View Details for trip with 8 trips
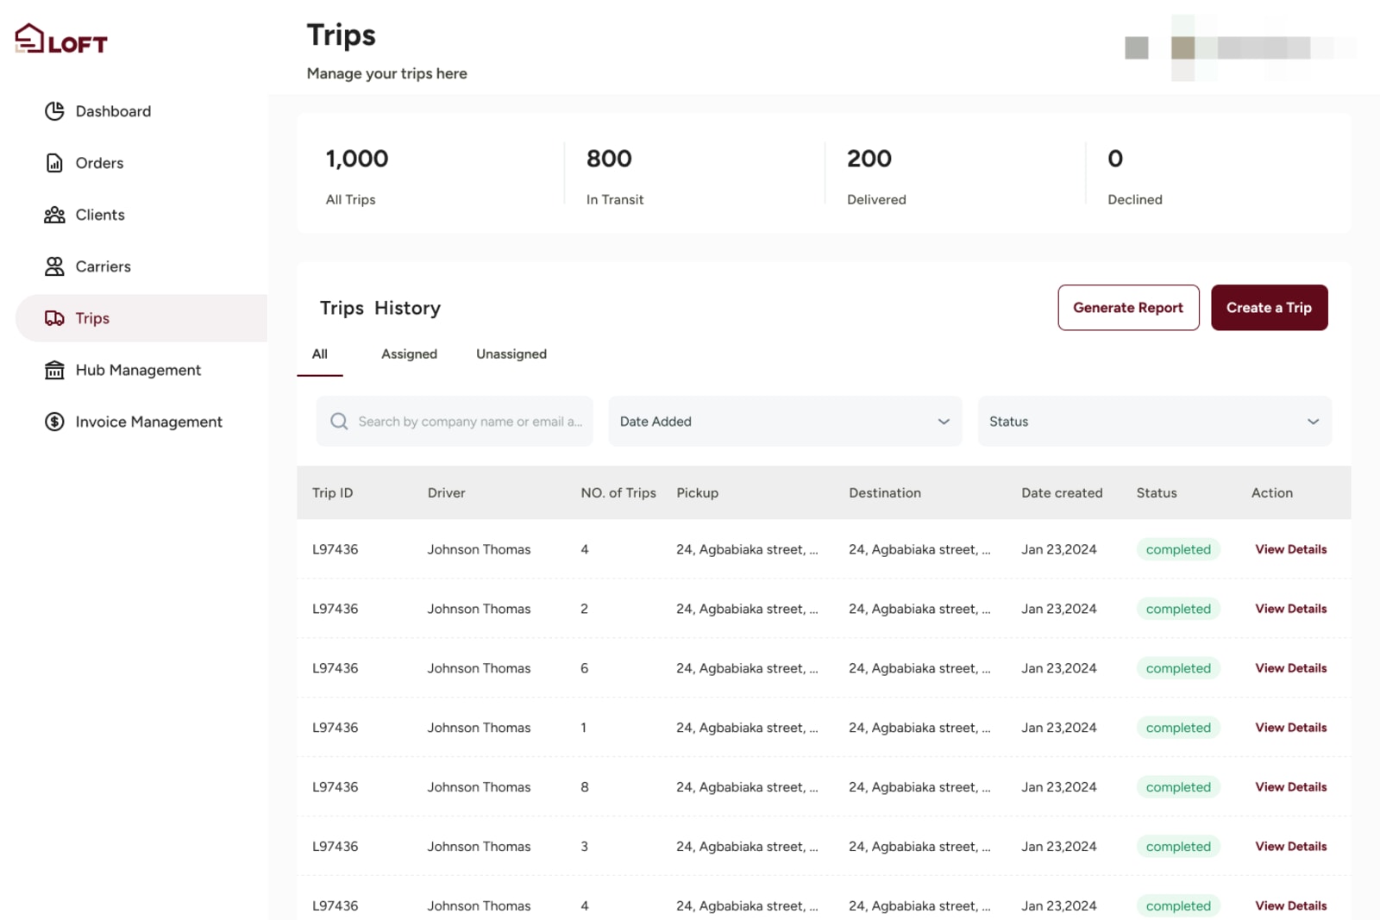The width and height of the screenshot is (1380, 920). pyautogui.click(x=1290, y=787)
